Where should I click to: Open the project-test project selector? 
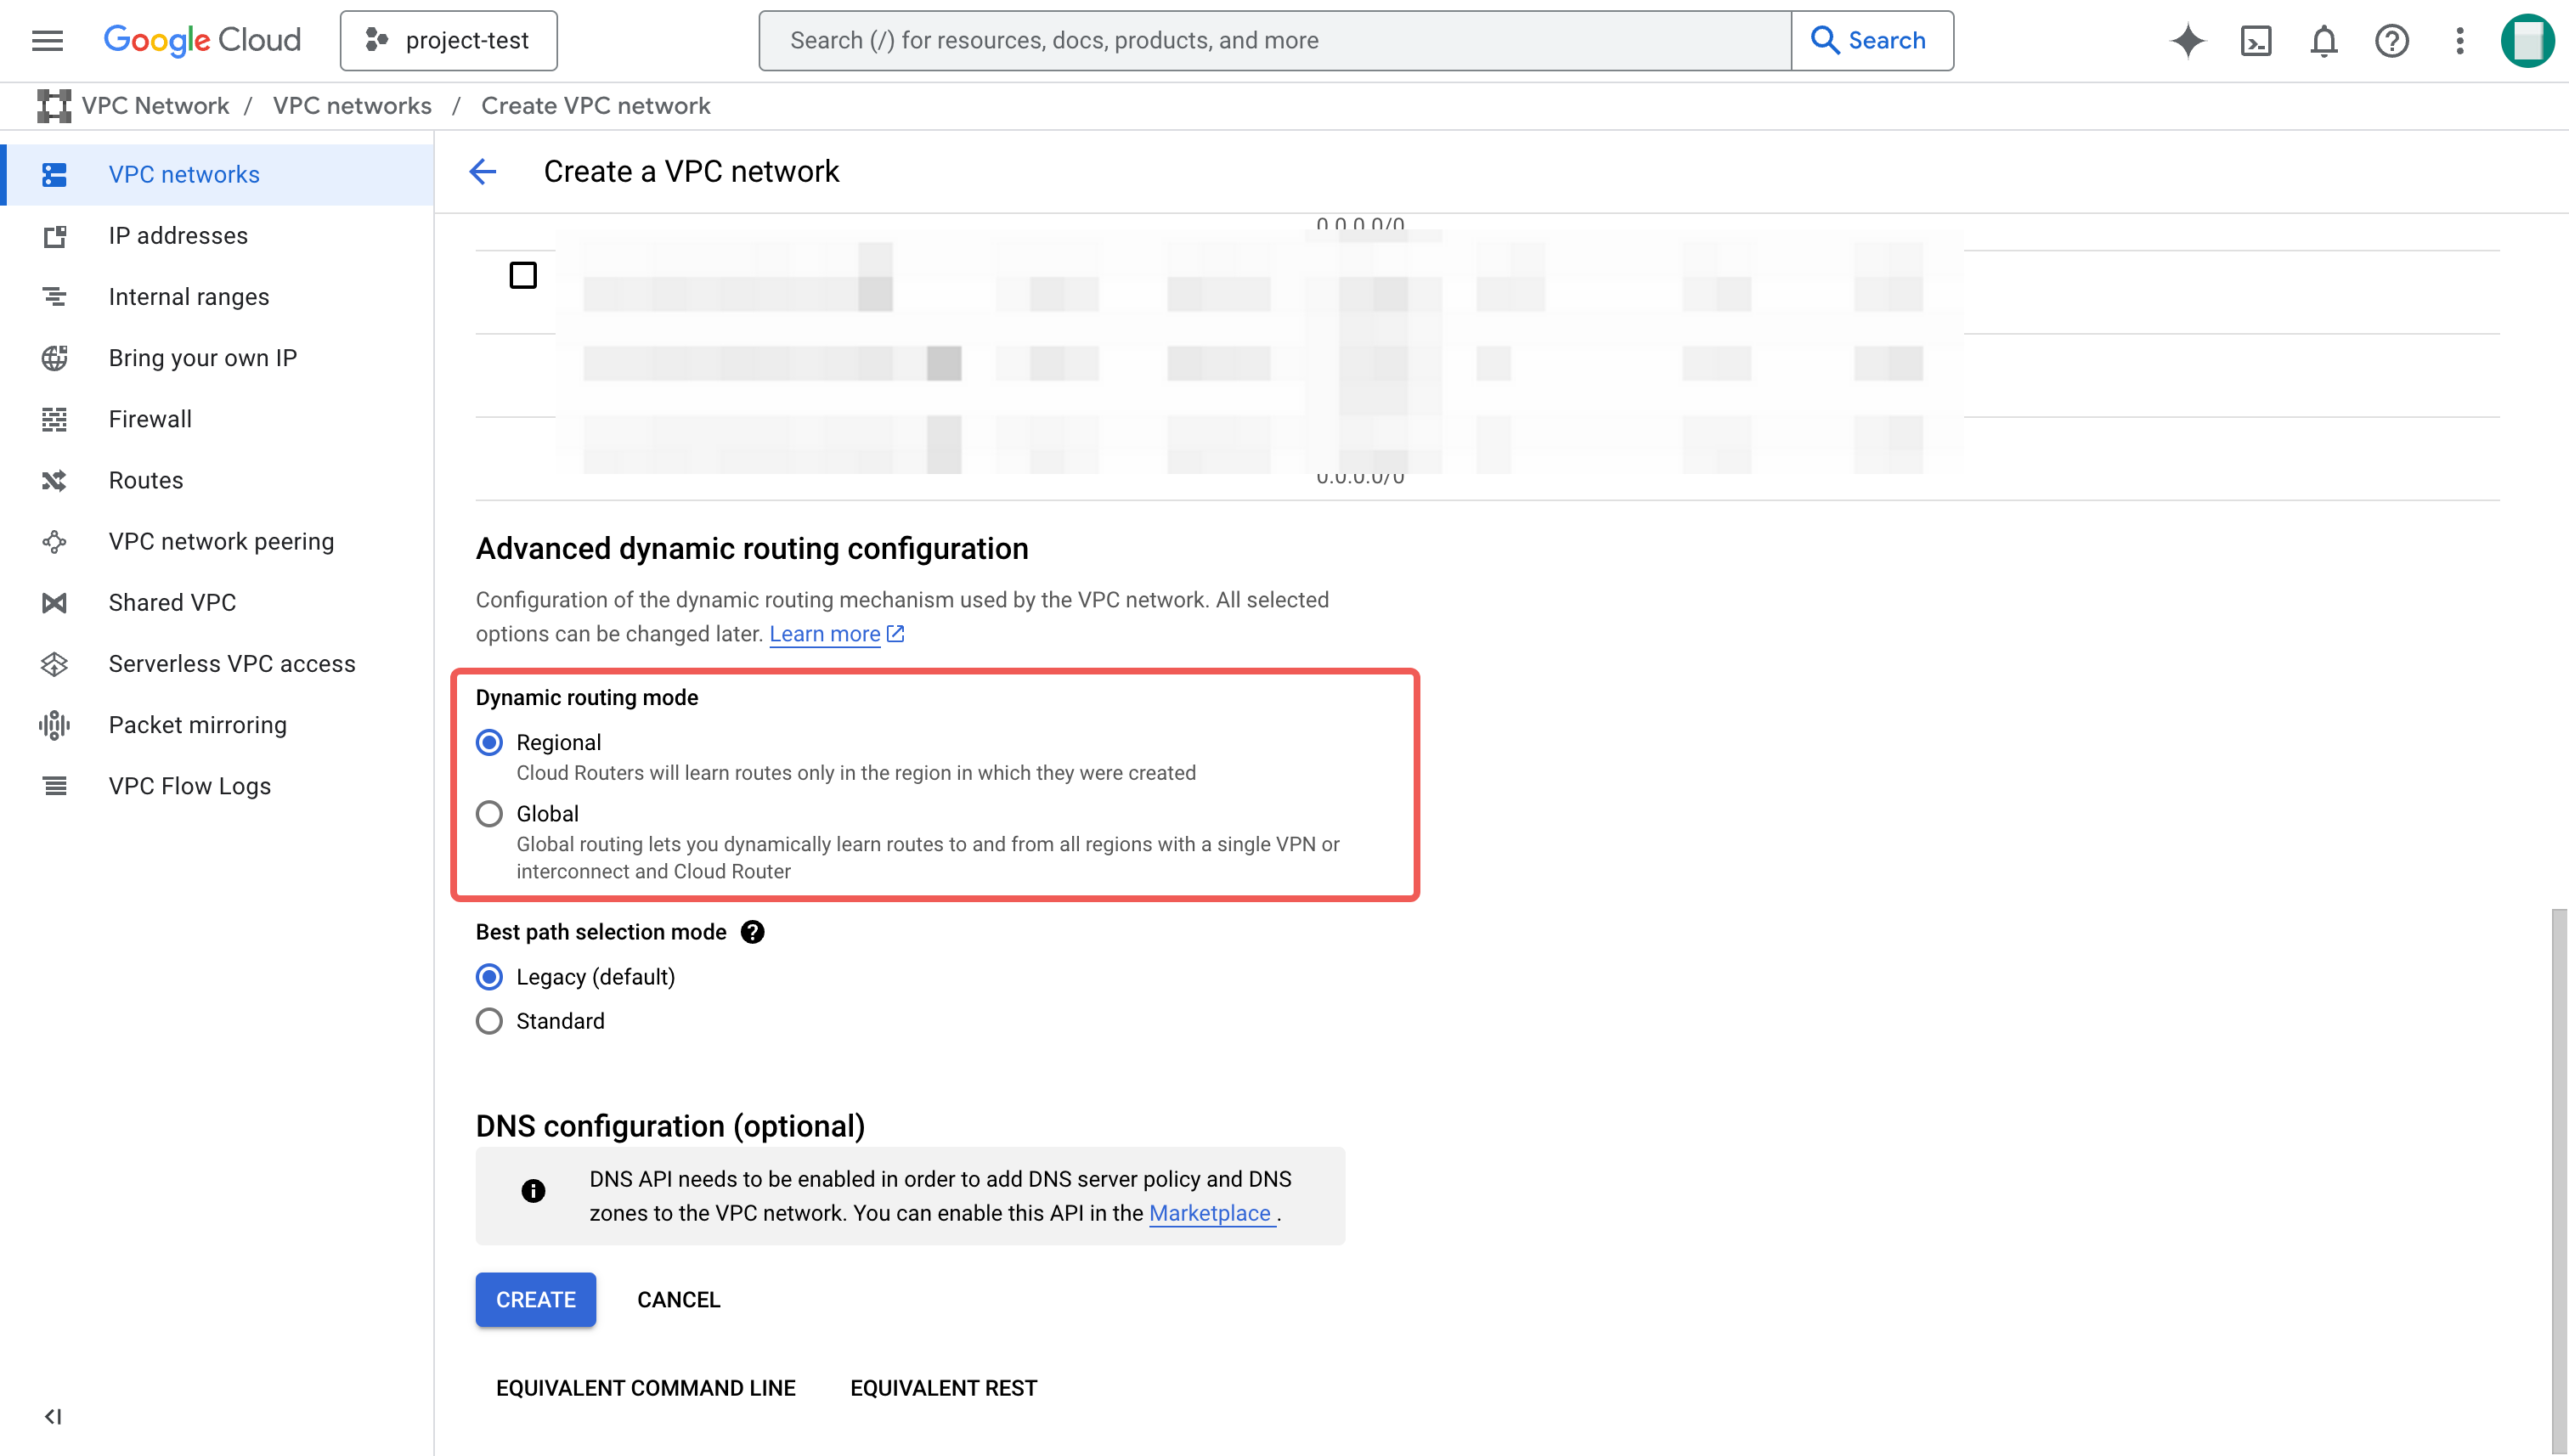tap(449, 41)
